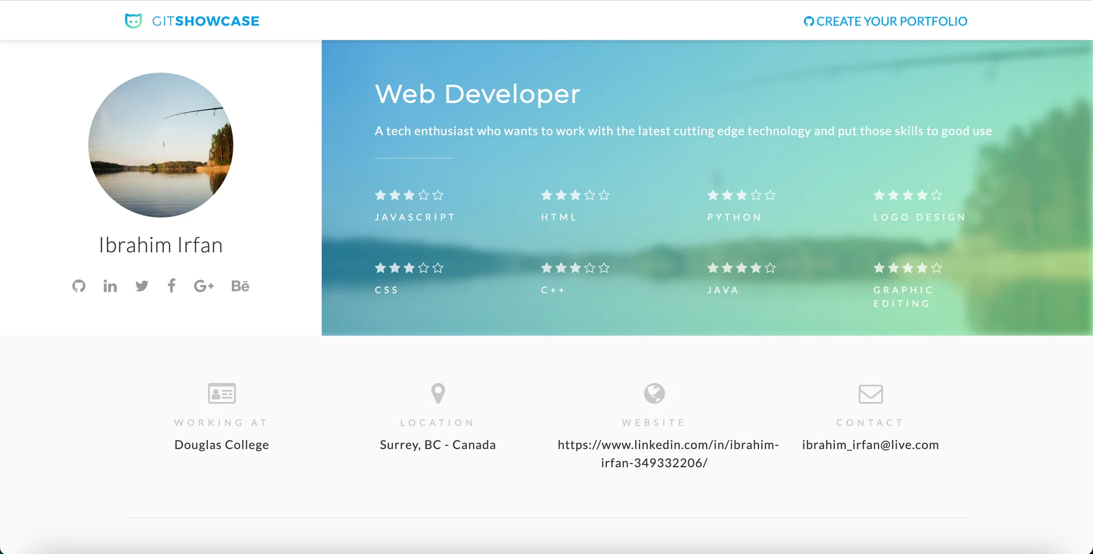This screenshot has width=1093, height=554.
Task: Toggle the empty fourth star on CSS skill
Action: pyautogui.click(x=424, y=268)
